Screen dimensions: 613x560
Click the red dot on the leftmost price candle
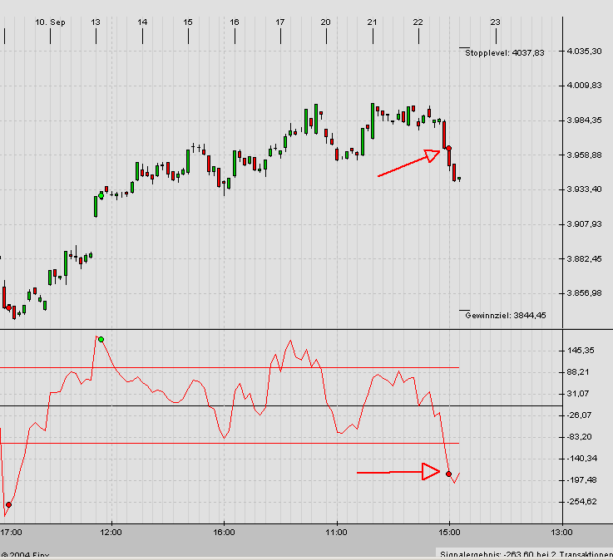9,307
